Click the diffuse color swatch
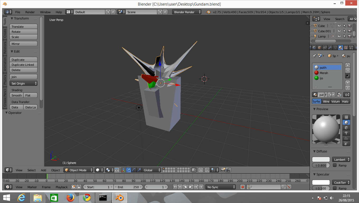The height and width of the screenshot is (203, 359). click(x=321, y=160)
